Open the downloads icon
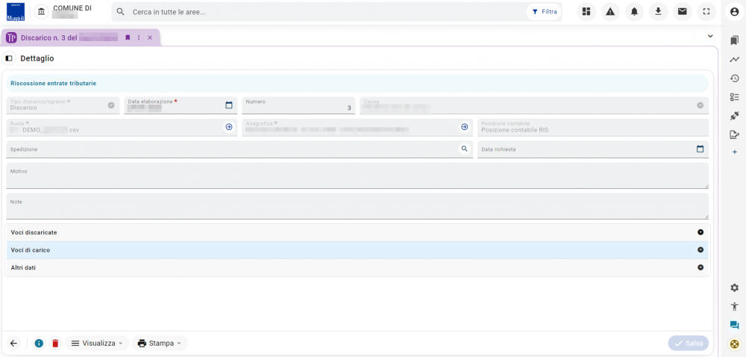 [659, 12]
